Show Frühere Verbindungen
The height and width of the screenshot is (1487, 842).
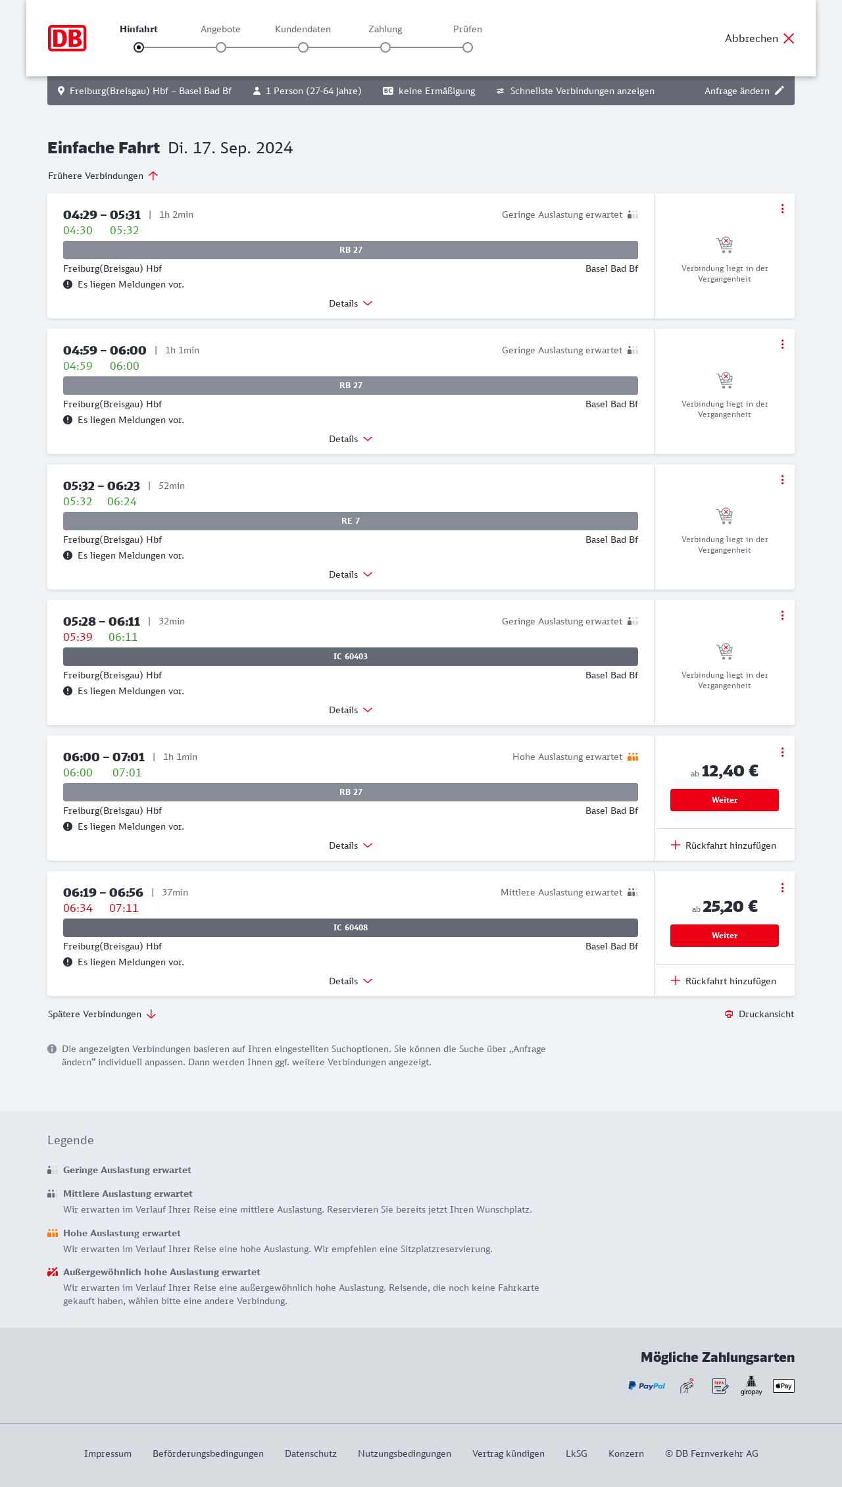pos(103,176)
